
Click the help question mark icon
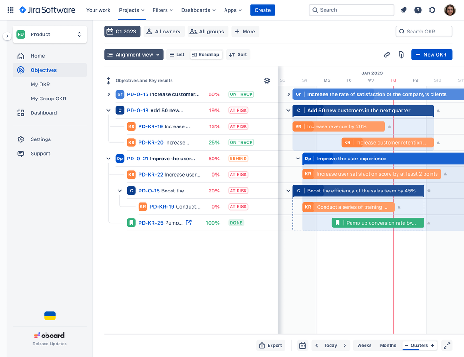click(418, 10)
